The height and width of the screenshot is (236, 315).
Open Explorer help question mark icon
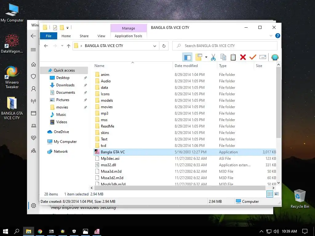pyautogui.click(x=278, y=36)
